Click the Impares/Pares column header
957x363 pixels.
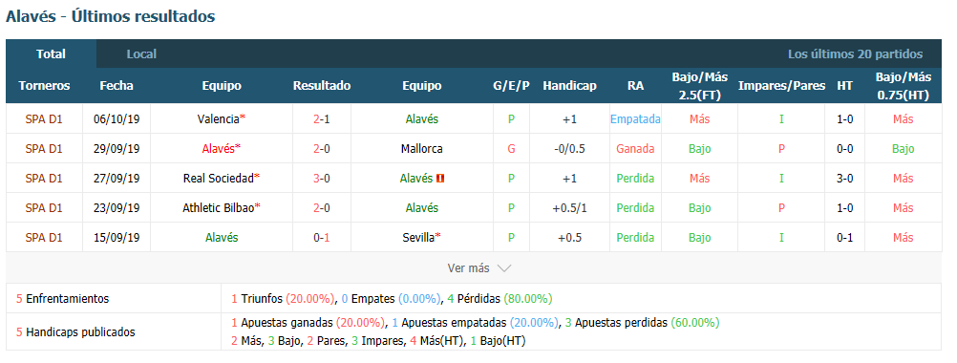[x=782, y=86]
